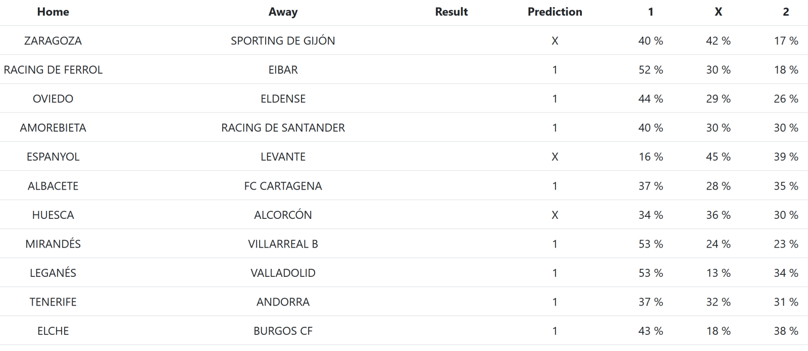This screenshot has height=351, width=808.
Task: Click the SPORTING DE GIJÓN cell
Action: pos(283,41)
